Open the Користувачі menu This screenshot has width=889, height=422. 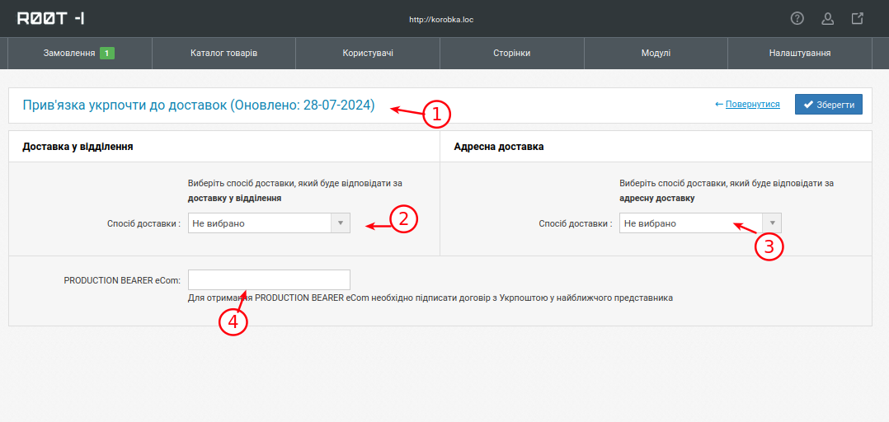[x=368, y=54]
